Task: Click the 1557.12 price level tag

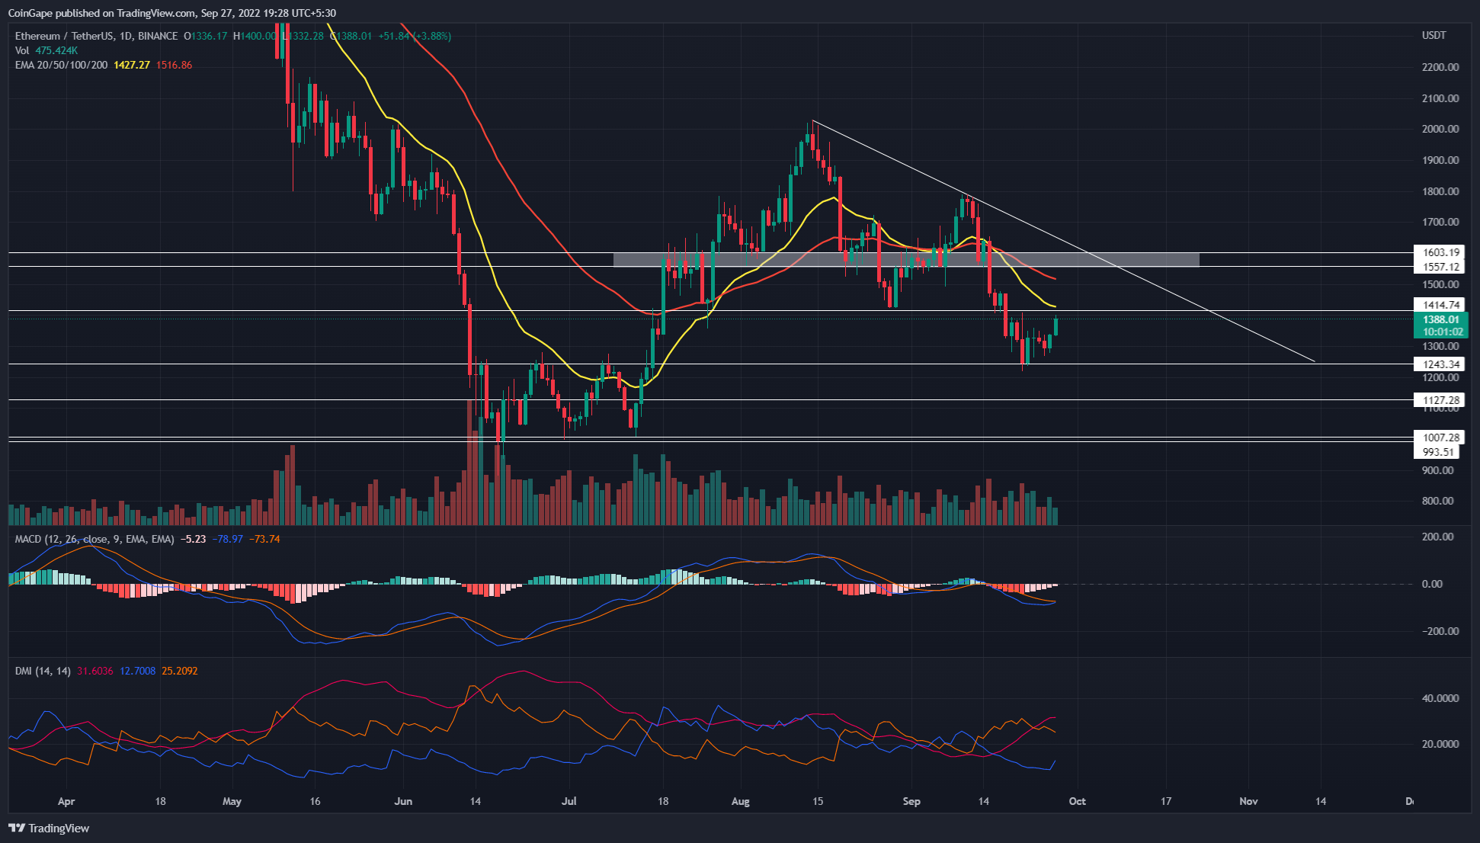Action: coord(1440,267)
